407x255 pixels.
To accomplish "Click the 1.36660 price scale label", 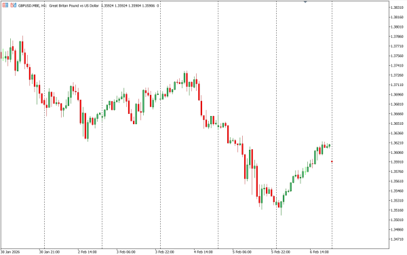I will coord(397,114).
